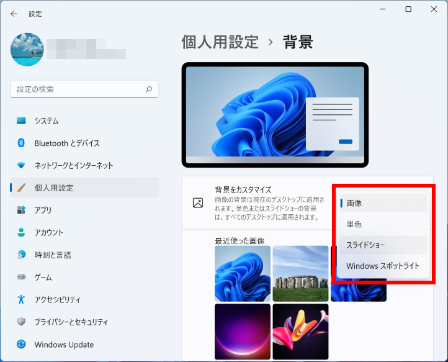
Task: Open Bluetooth とデバイス settings
Action: (84, 143)
